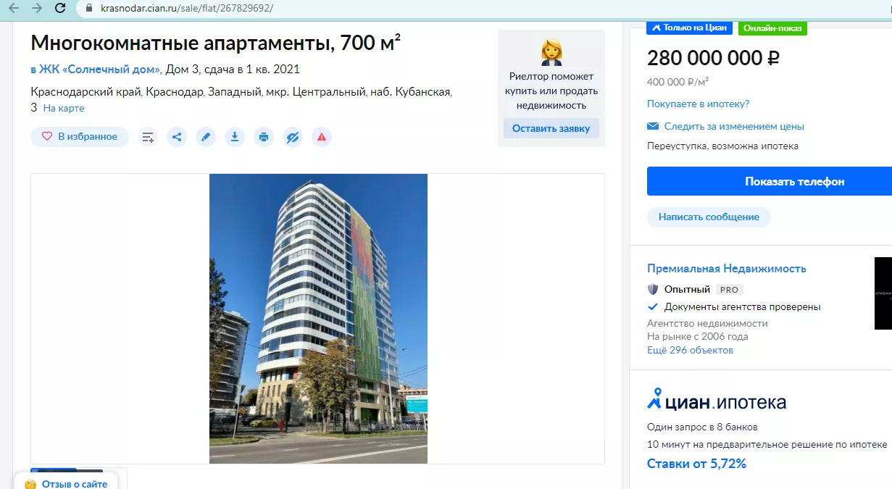This screenshot has height=489, width=892.
Task: Click Следить за изменением цены link
Action: click(734, 126)
